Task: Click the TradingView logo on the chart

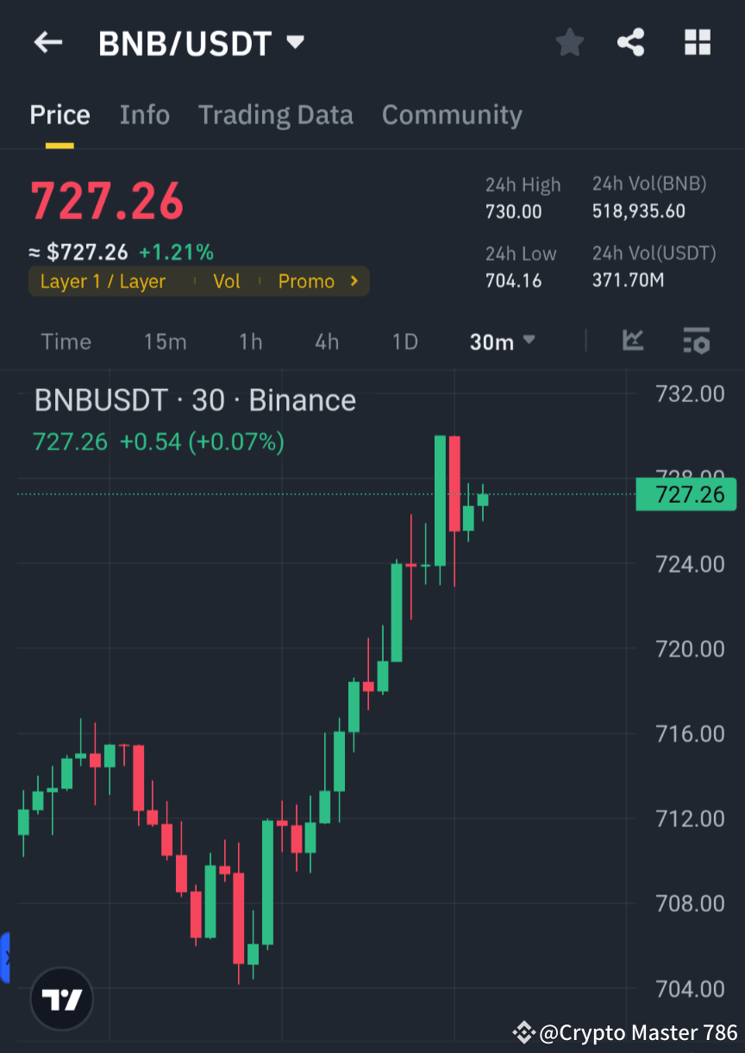Action: point(60,998)
